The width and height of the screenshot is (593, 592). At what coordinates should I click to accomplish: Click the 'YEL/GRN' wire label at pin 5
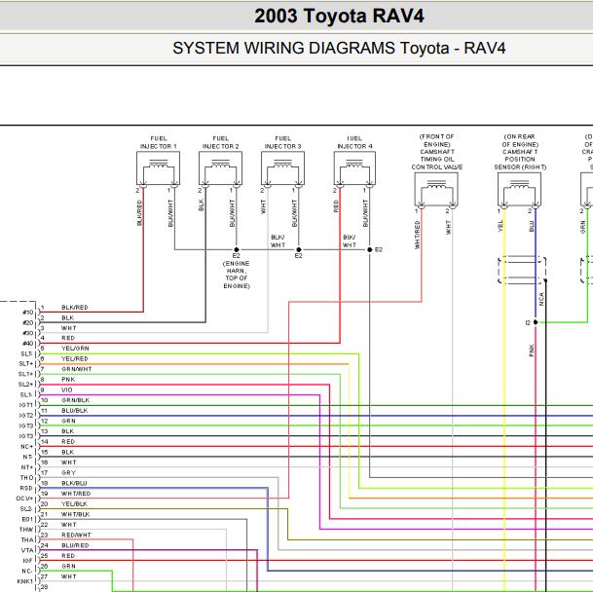point(75,349)
